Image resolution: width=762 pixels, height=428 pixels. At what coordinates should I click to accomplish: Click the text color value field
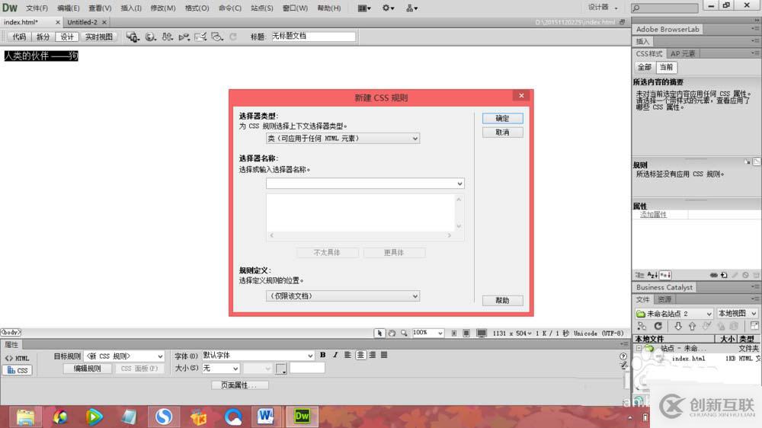click(x=307, y=369)
